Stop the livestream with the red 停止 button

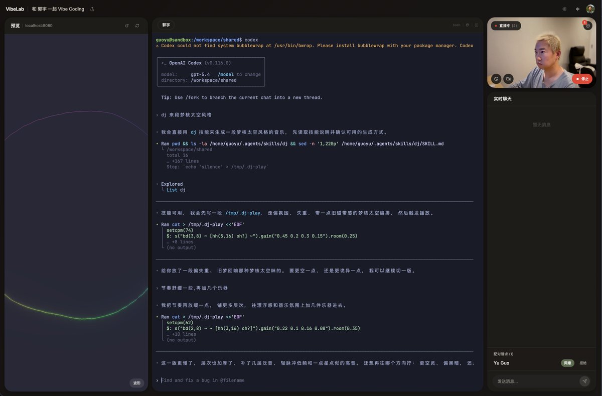tap(582, 79)
